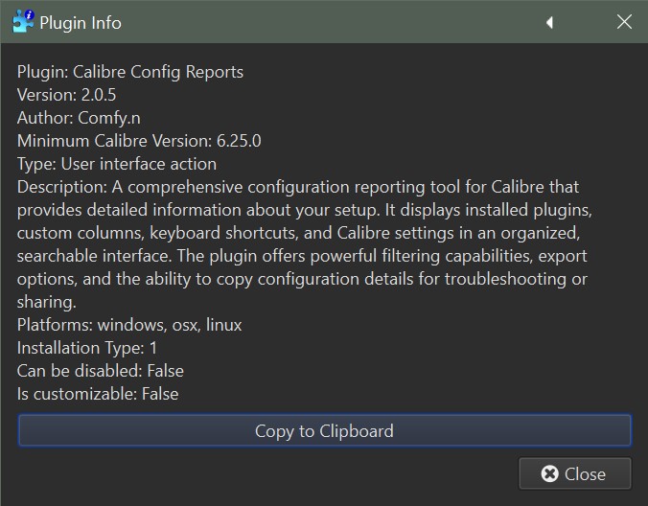Click the puzzle-piece plugin icon in title bar

[22, 21]
